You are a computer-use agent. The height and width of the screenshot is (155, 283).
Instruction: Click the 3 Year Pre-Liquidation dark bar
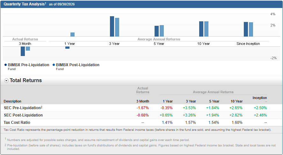click(x=112, y=26)
